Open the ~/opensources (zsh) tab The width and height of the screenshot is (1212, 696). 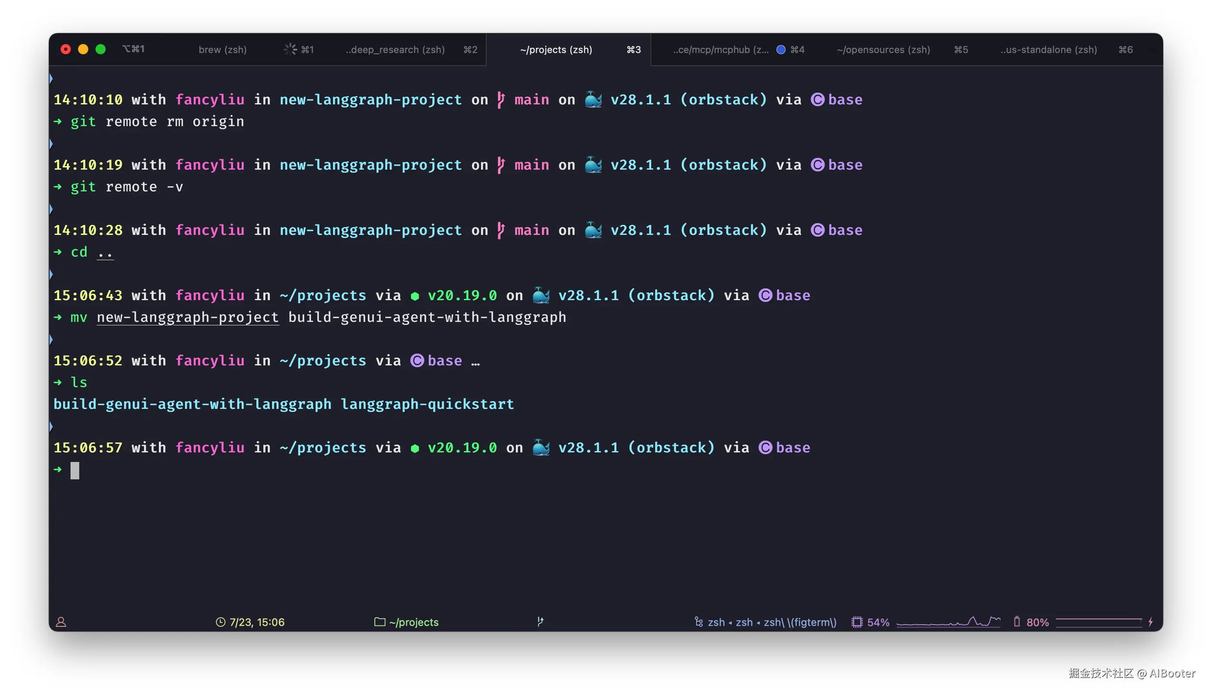point(883,50)
